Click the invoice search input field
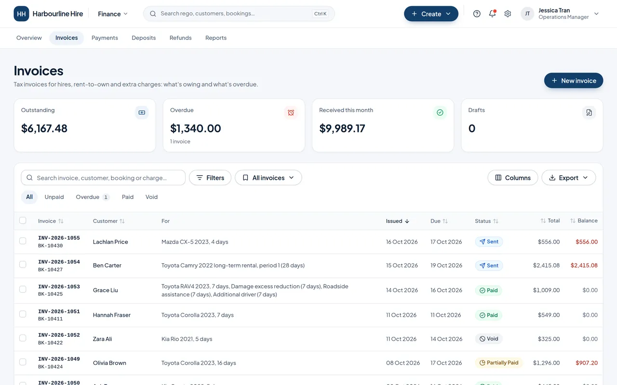The width and height of the screenshot is (617, 385). coord(103,178)
